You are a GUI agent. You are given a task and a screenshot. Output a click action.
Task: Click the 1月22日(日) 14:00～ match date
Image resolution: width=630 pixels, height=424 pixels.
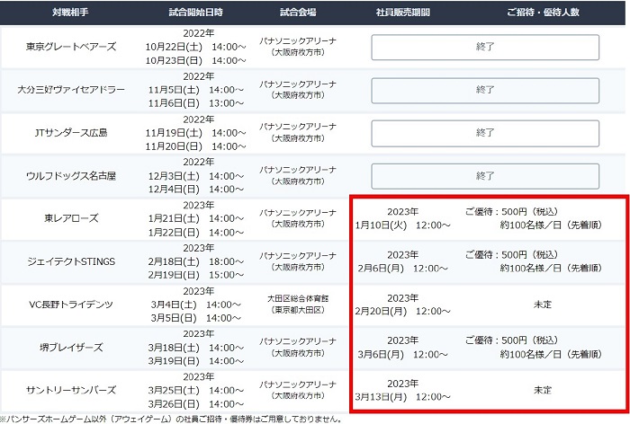(x=195, y=233)
